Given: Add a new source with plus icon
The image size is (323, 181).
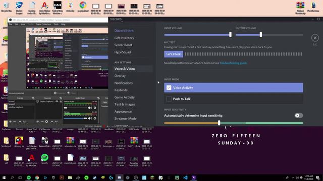Looking at the screenshot, I should coord(38,122).
